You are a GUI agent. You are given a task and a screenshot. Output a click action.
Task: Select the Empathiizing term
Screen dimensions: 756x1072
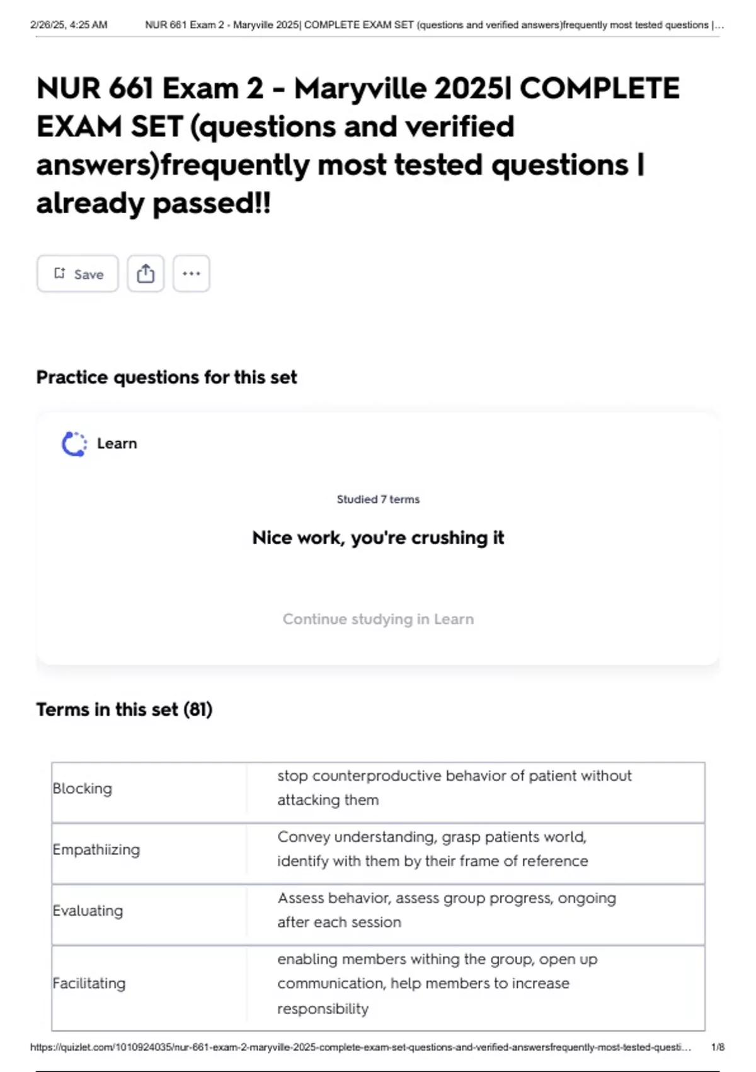[96, 849]
